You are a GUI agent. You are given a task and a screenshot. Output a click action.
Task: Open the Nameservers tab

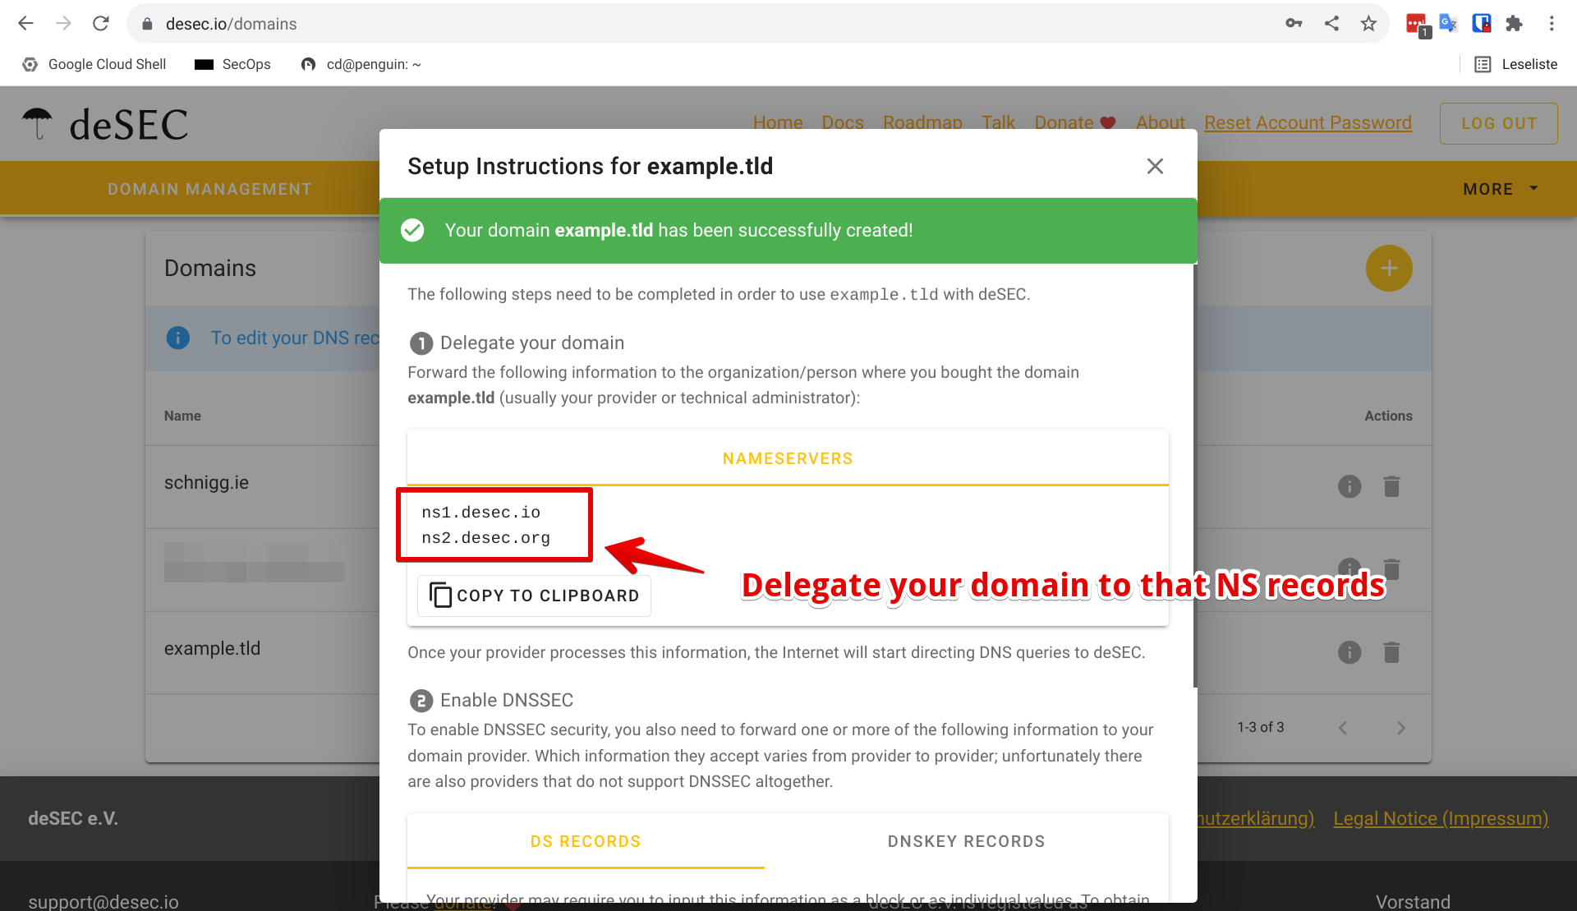coord(788,458)
